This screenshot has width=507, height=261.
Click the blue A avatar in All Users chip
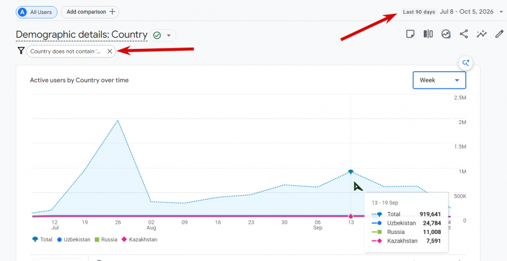click(x=22, y=13)
